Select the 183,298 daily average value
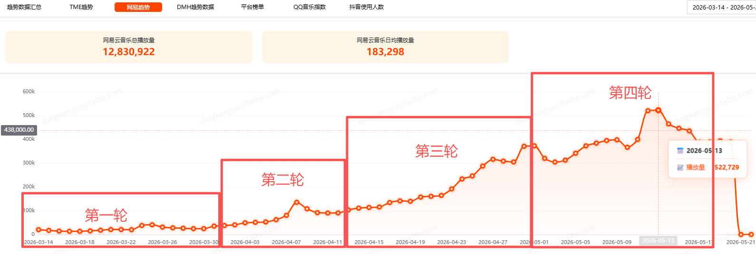This screenshot has width=756, height=254. click(x=385, y=52)
